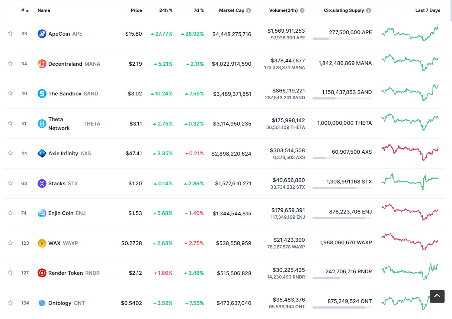Click ApeCoin market cap $4,448,275,716
This screenshot has height=319, width=452.
click(232, 34)
